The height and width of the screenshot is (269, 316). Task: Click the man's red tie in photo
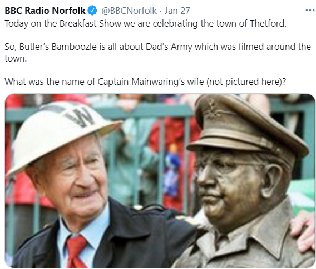click(76, 251)
